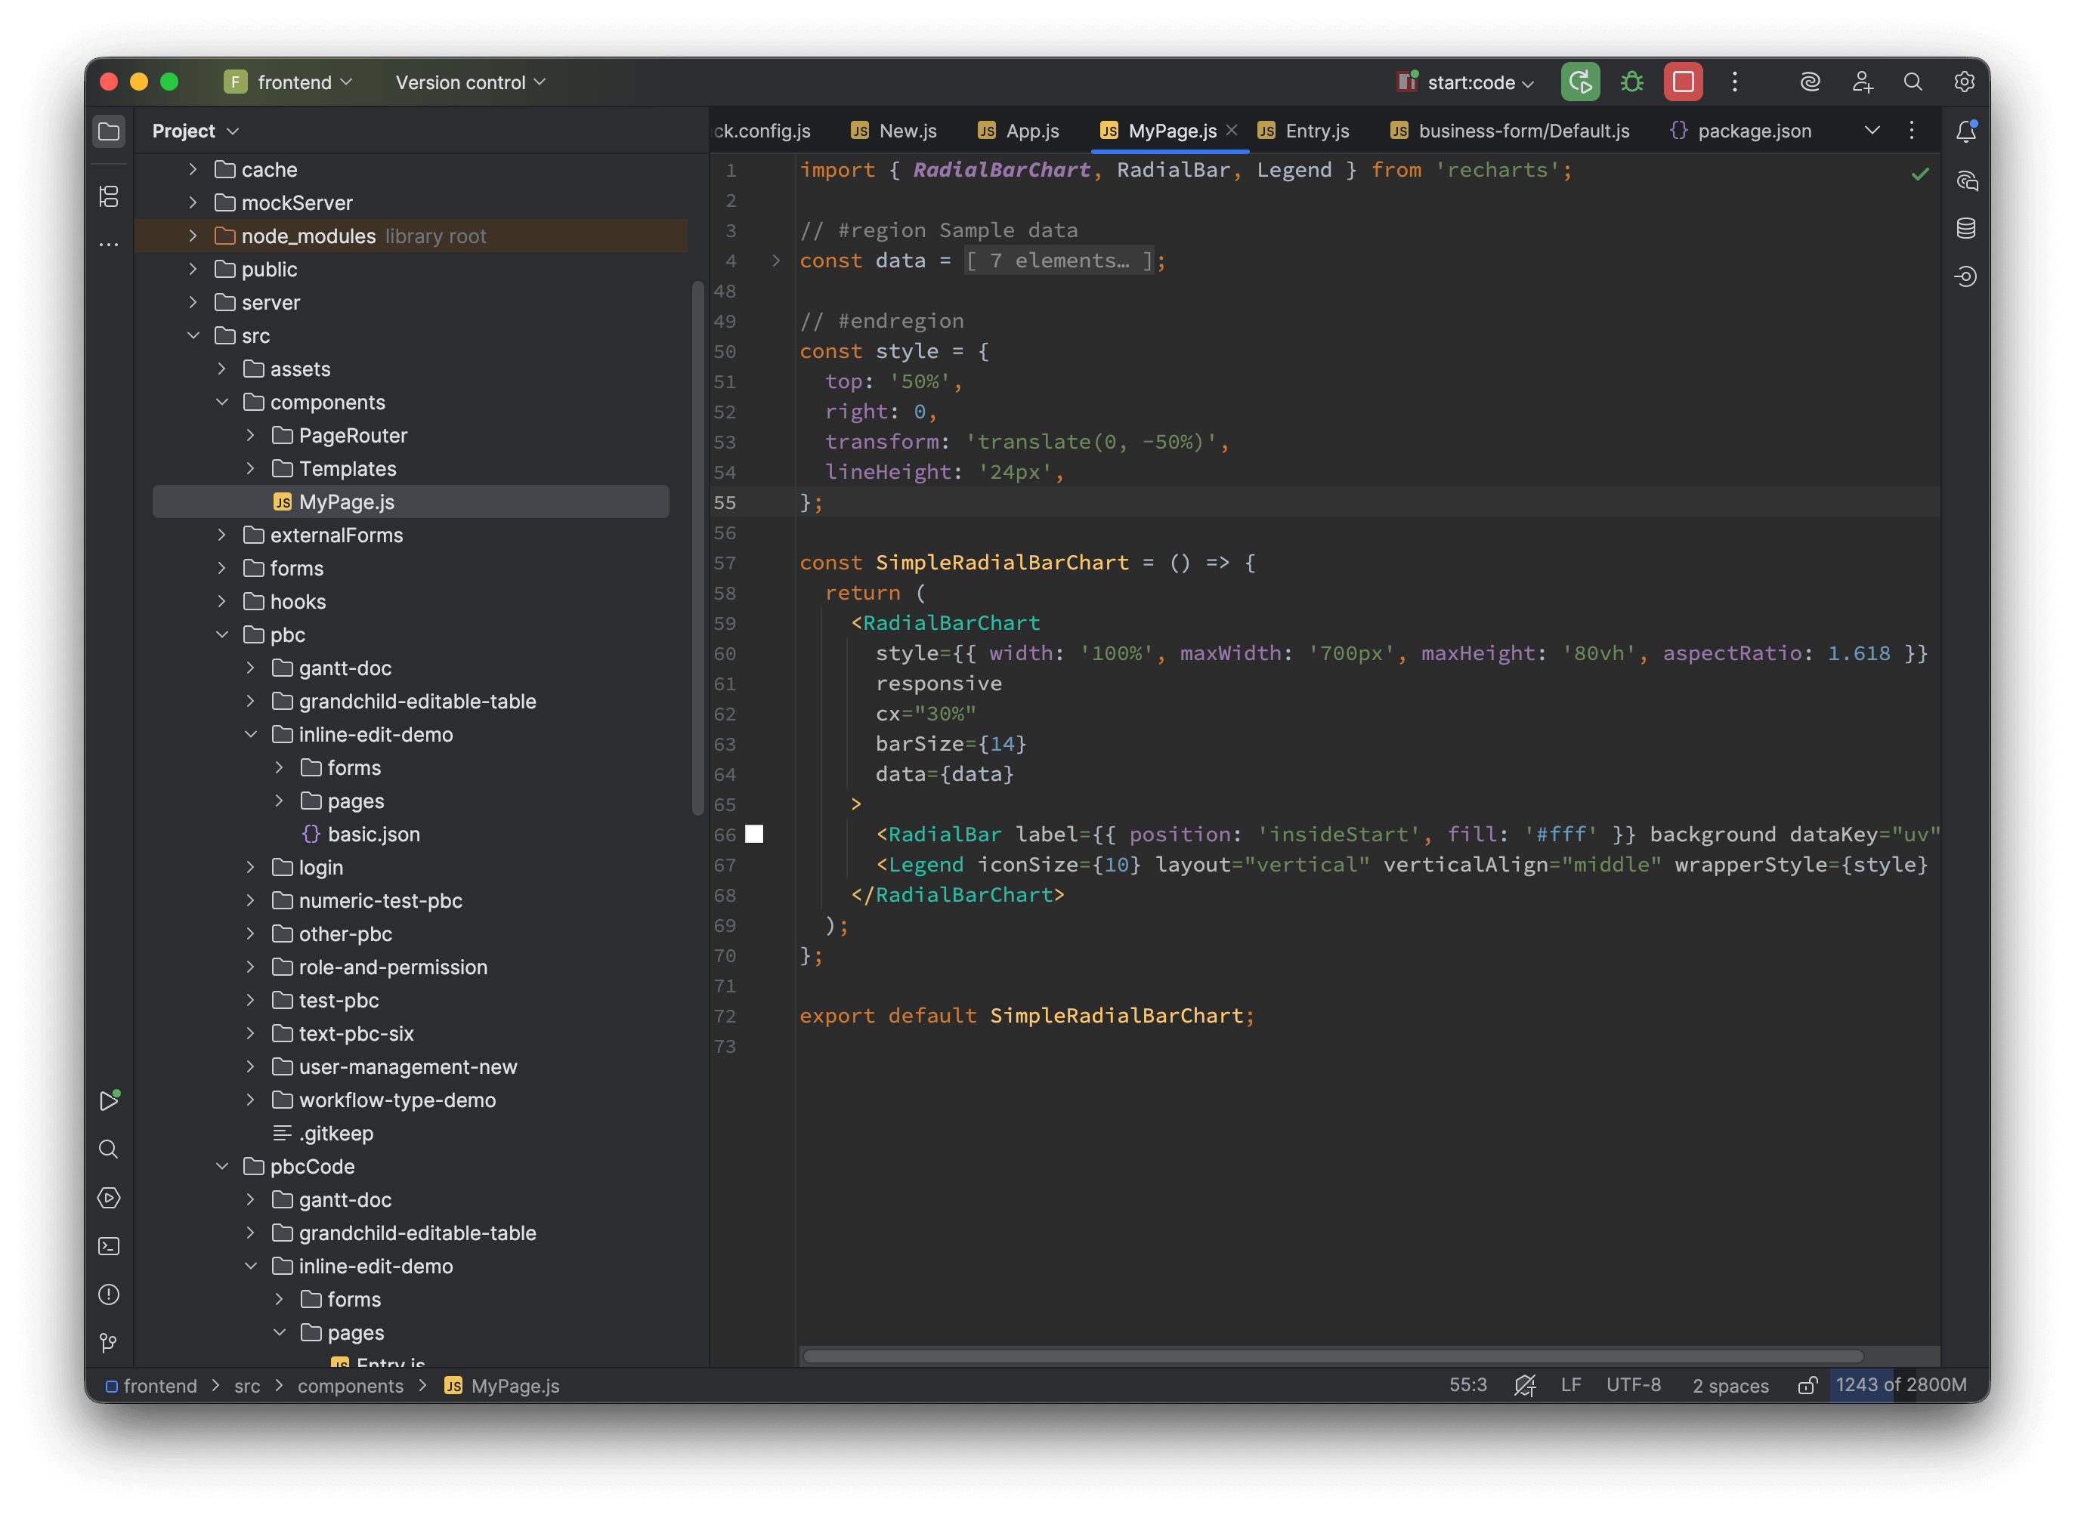Open the Project tool window icon
Screen dimensions: 2075x1515
(x=108, y=131)
